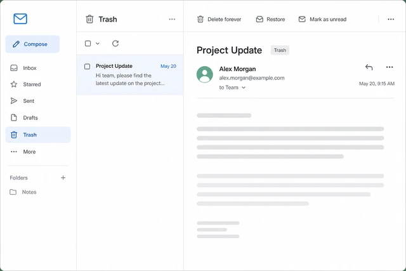Open the message more actions menu
406x271 pixels.
390,67
